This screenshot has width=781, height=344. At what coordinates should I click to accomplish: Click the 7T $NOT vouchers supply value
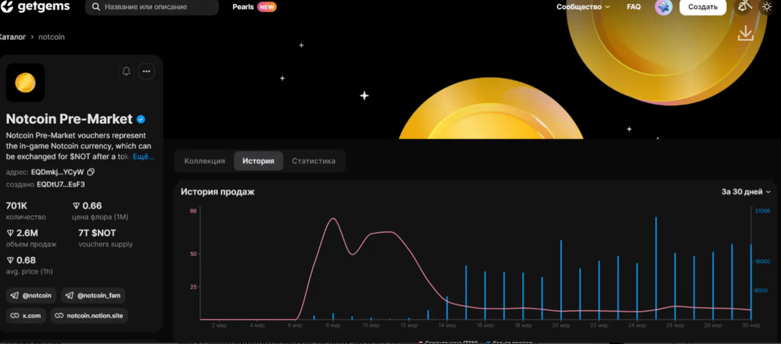tap(97, 233)
